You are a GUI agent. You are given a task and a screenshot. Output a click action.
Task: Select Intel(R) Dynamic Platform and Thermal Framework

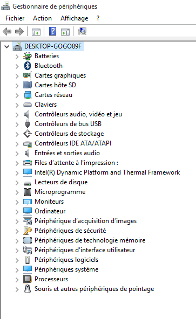click(x=107, y=172)
